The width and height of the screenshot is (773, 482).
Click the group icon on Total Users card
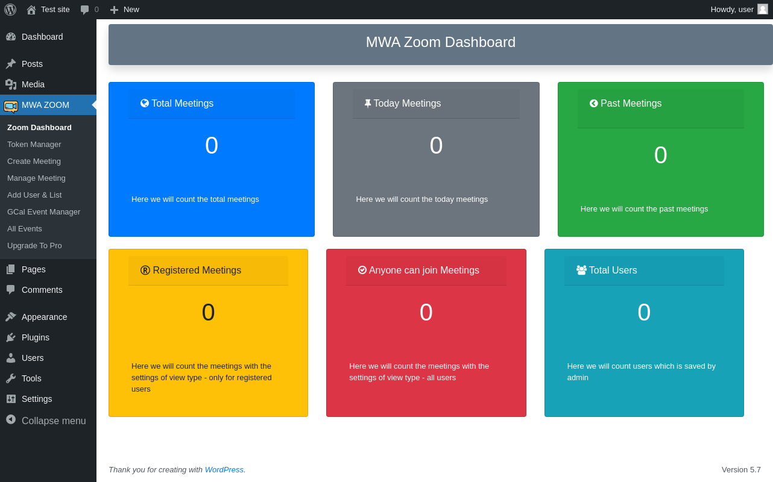(581, 270)
